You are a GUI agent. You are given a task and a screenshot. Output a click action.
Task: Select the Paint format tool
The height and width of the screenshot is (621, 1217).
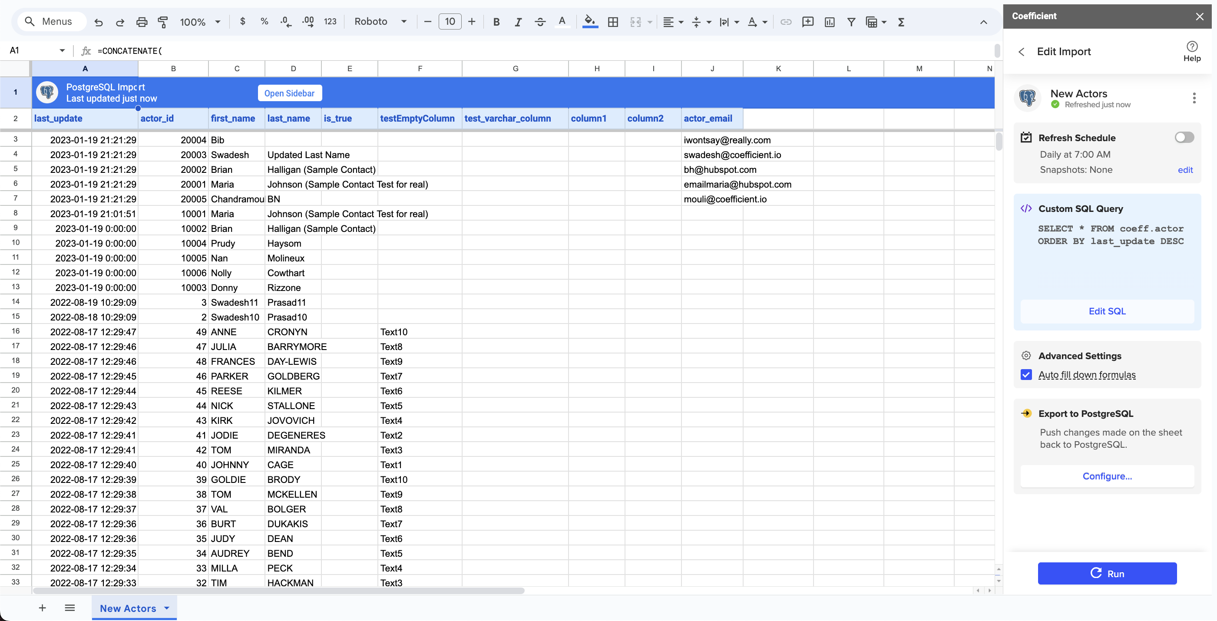163,22
